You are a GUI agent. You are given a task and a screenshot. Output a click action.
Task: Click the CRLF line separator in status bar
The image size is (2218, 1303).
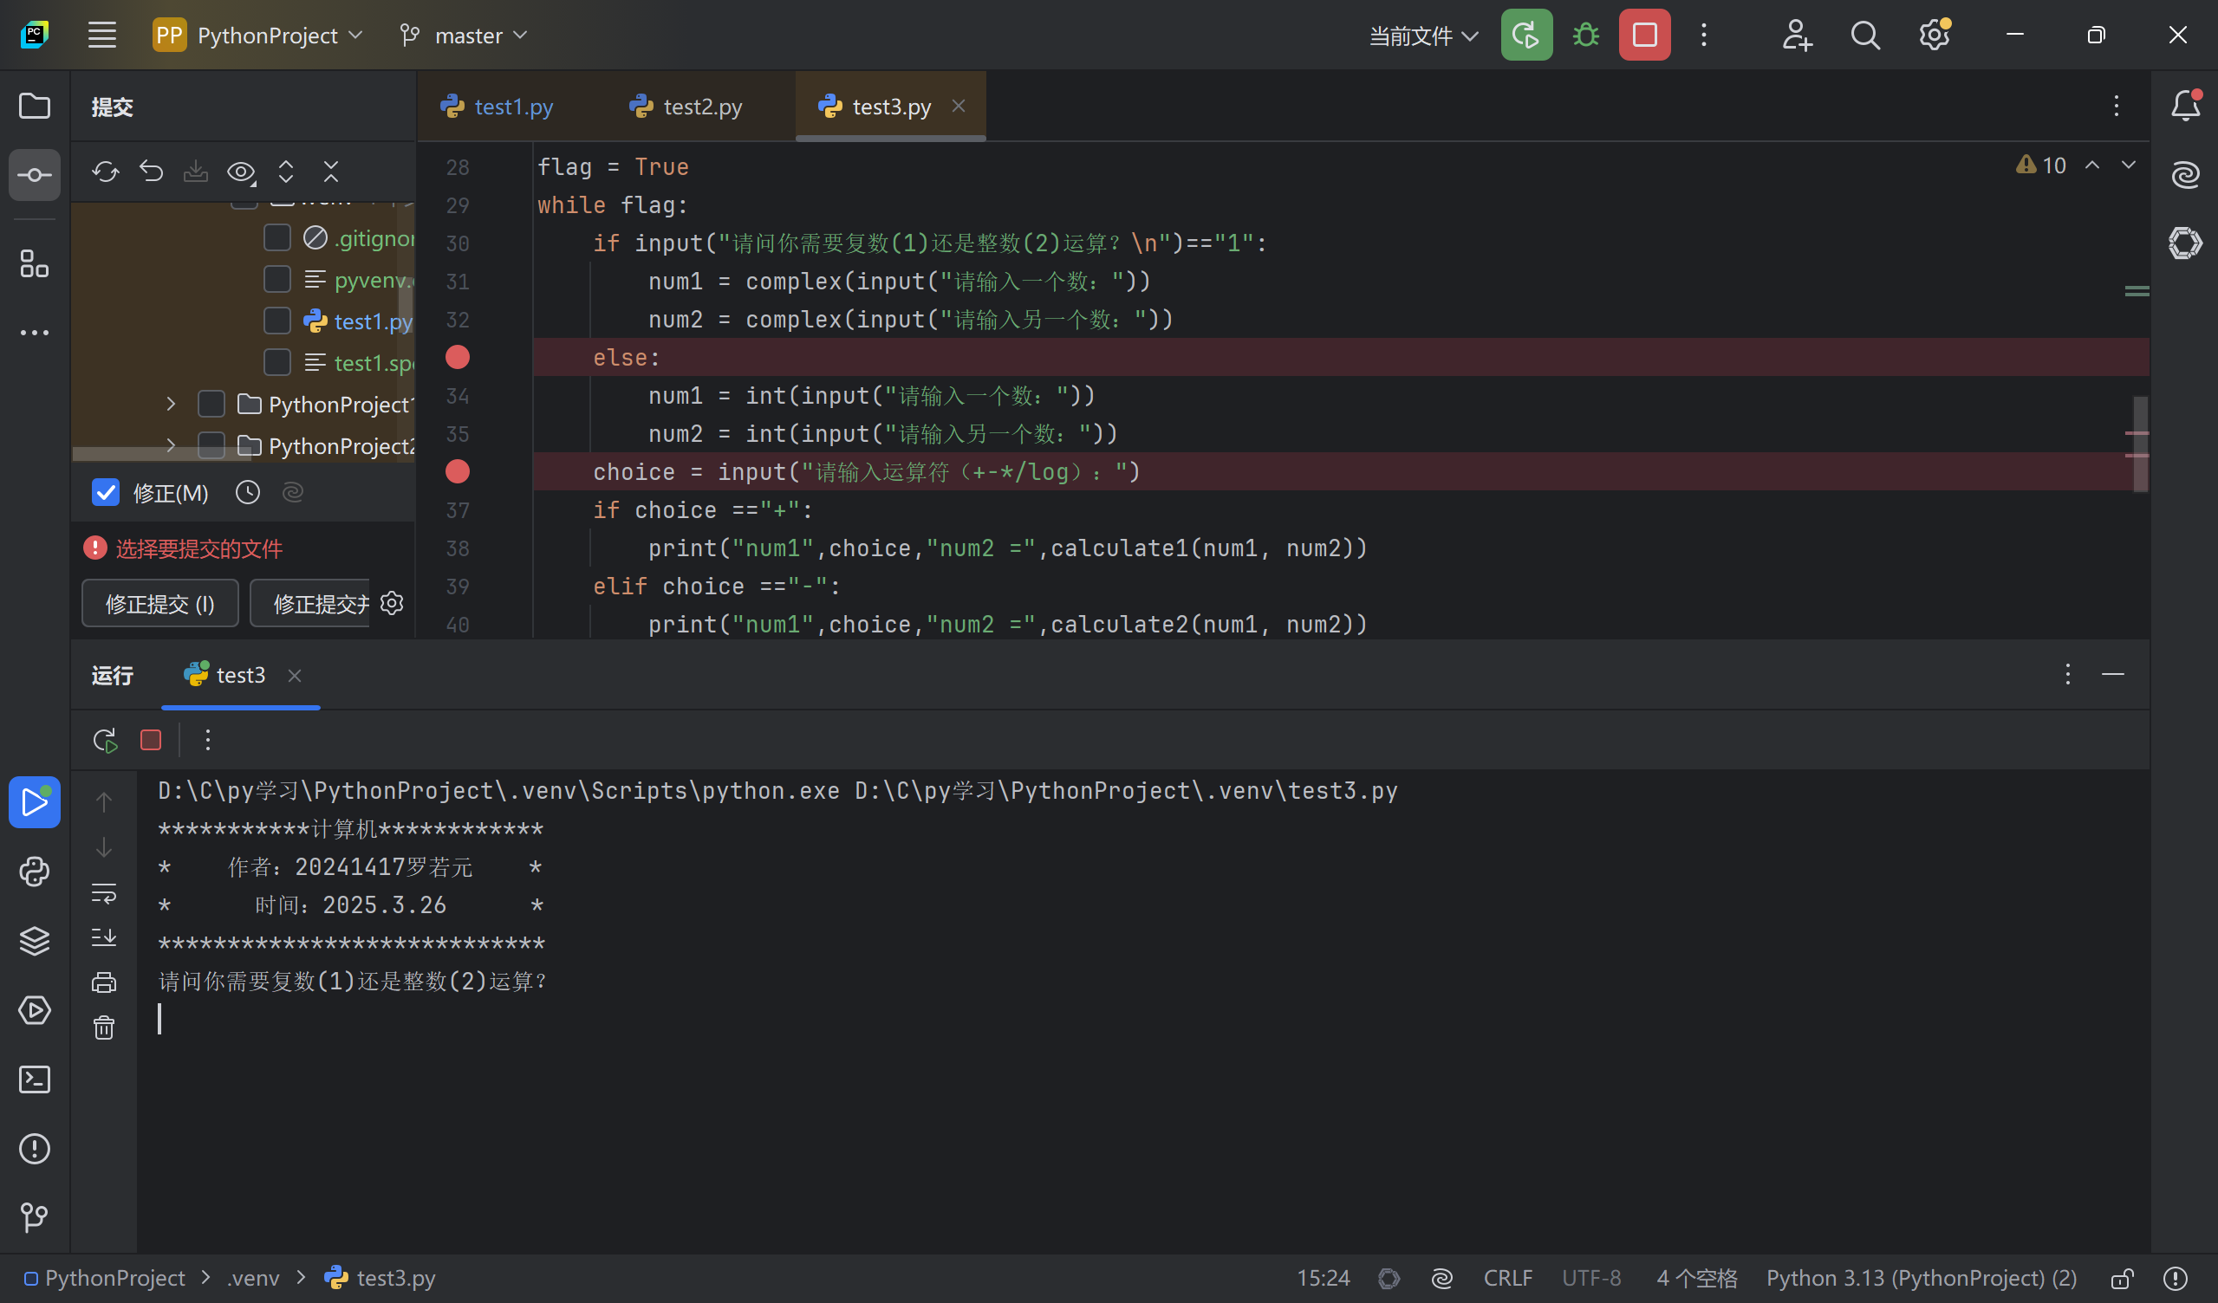[1506, 1278]
